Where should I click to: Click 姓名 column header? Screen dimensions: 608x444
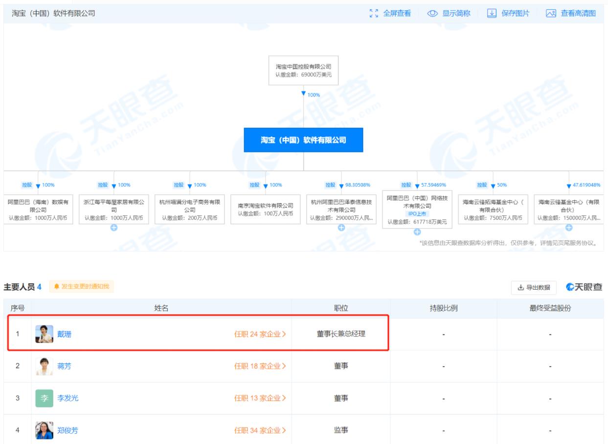coord(161,308)
